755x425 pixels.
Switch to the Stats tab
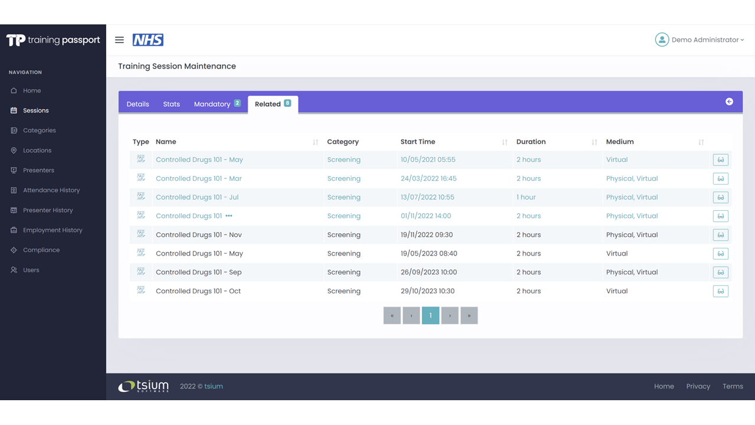point(172,104)
